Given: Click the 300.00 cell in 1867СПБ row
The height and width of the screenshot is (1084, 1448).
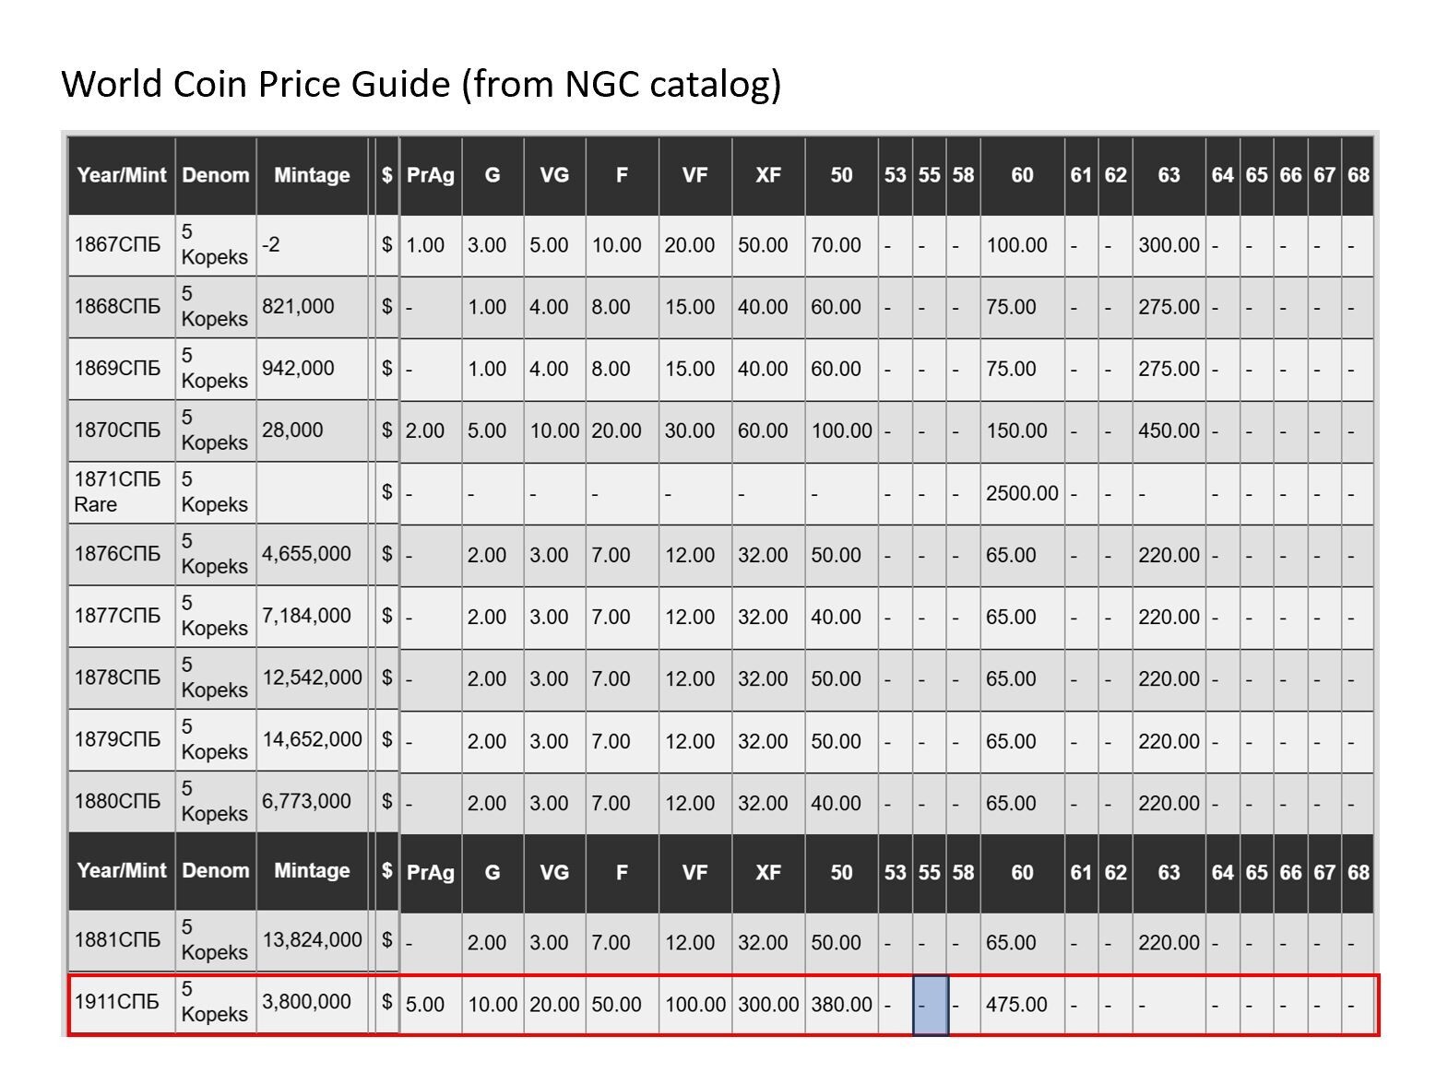Looking at the screenshot, I should (1169, 245).
